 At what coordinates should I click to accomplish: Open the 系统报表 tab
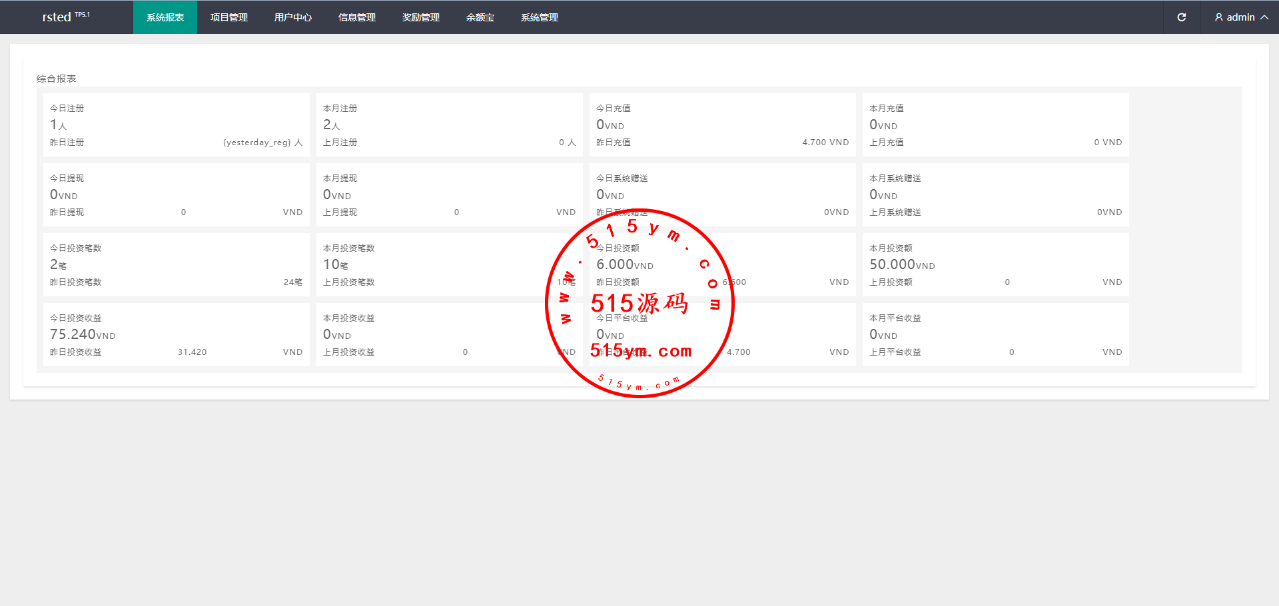[165, 17]
